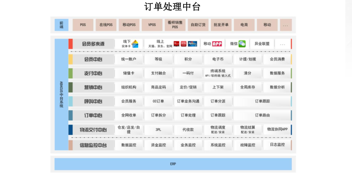Select the 批发开单 box
The width and height of the screenshot is (352, 173).
(x=221, y=25)
